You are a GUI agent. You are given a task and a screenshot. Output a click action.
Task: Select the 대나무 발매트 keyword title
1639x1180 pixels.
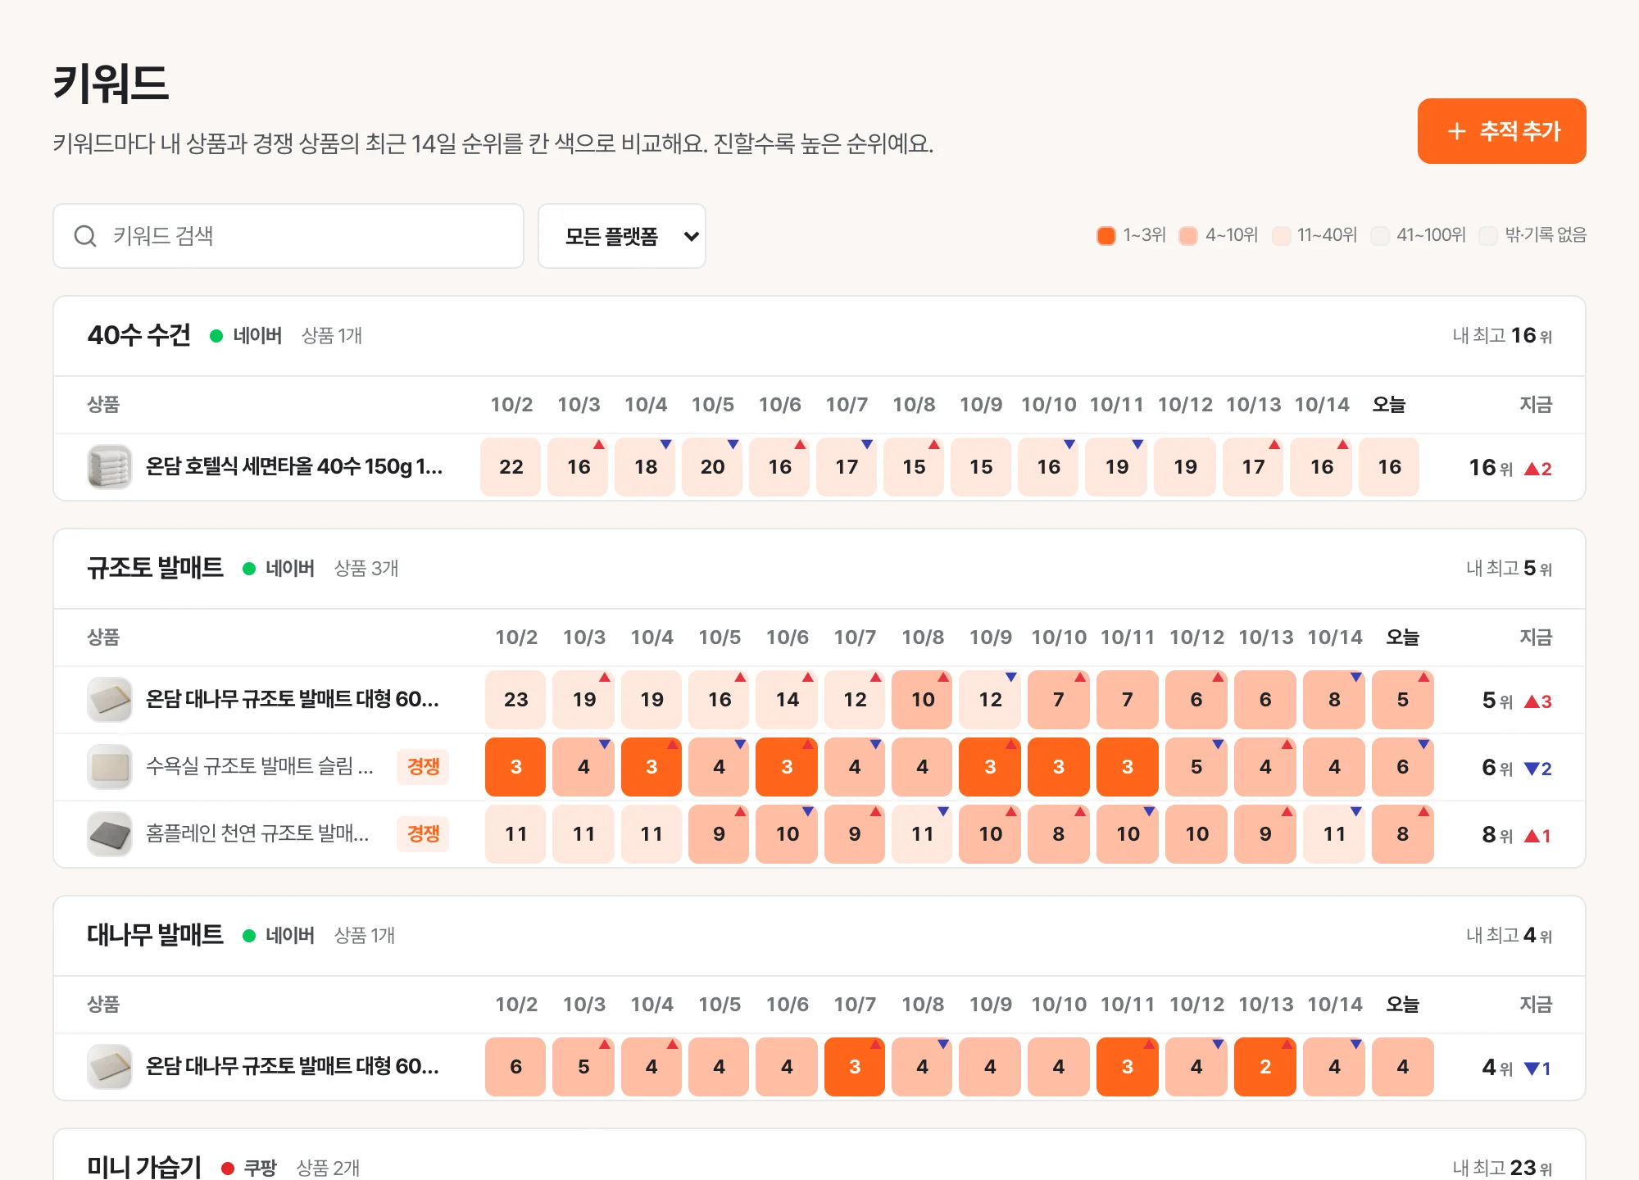coord(156,935)
